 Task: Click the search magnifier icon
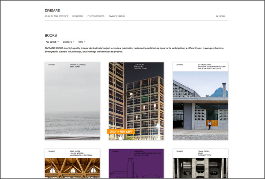point(217,16)
